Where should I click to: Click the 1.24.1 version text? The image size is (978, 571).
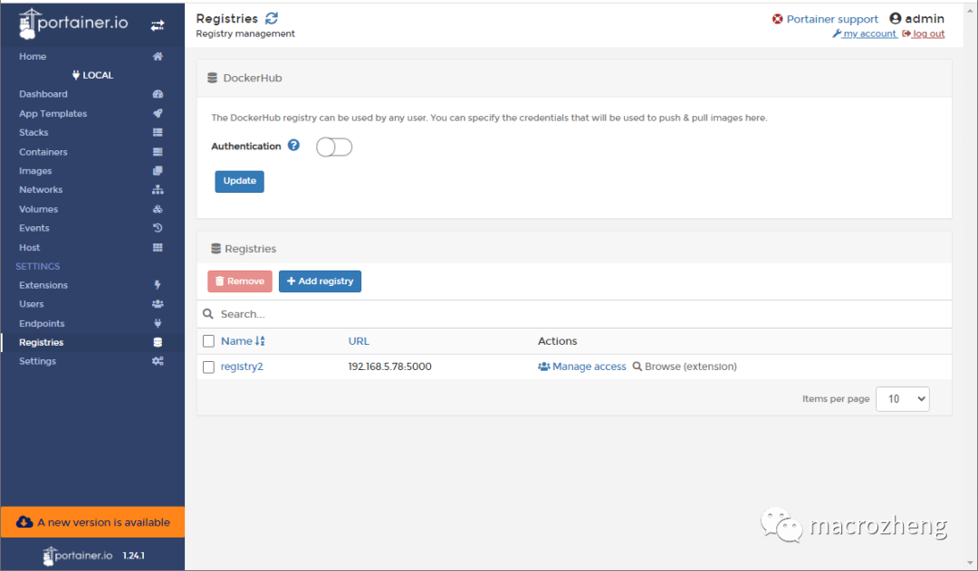click(133, 556)
